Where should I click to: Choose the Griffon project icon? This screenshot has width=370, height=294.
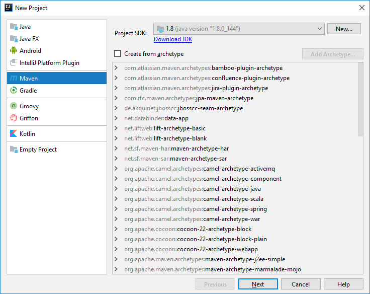(x=14, y=118)
